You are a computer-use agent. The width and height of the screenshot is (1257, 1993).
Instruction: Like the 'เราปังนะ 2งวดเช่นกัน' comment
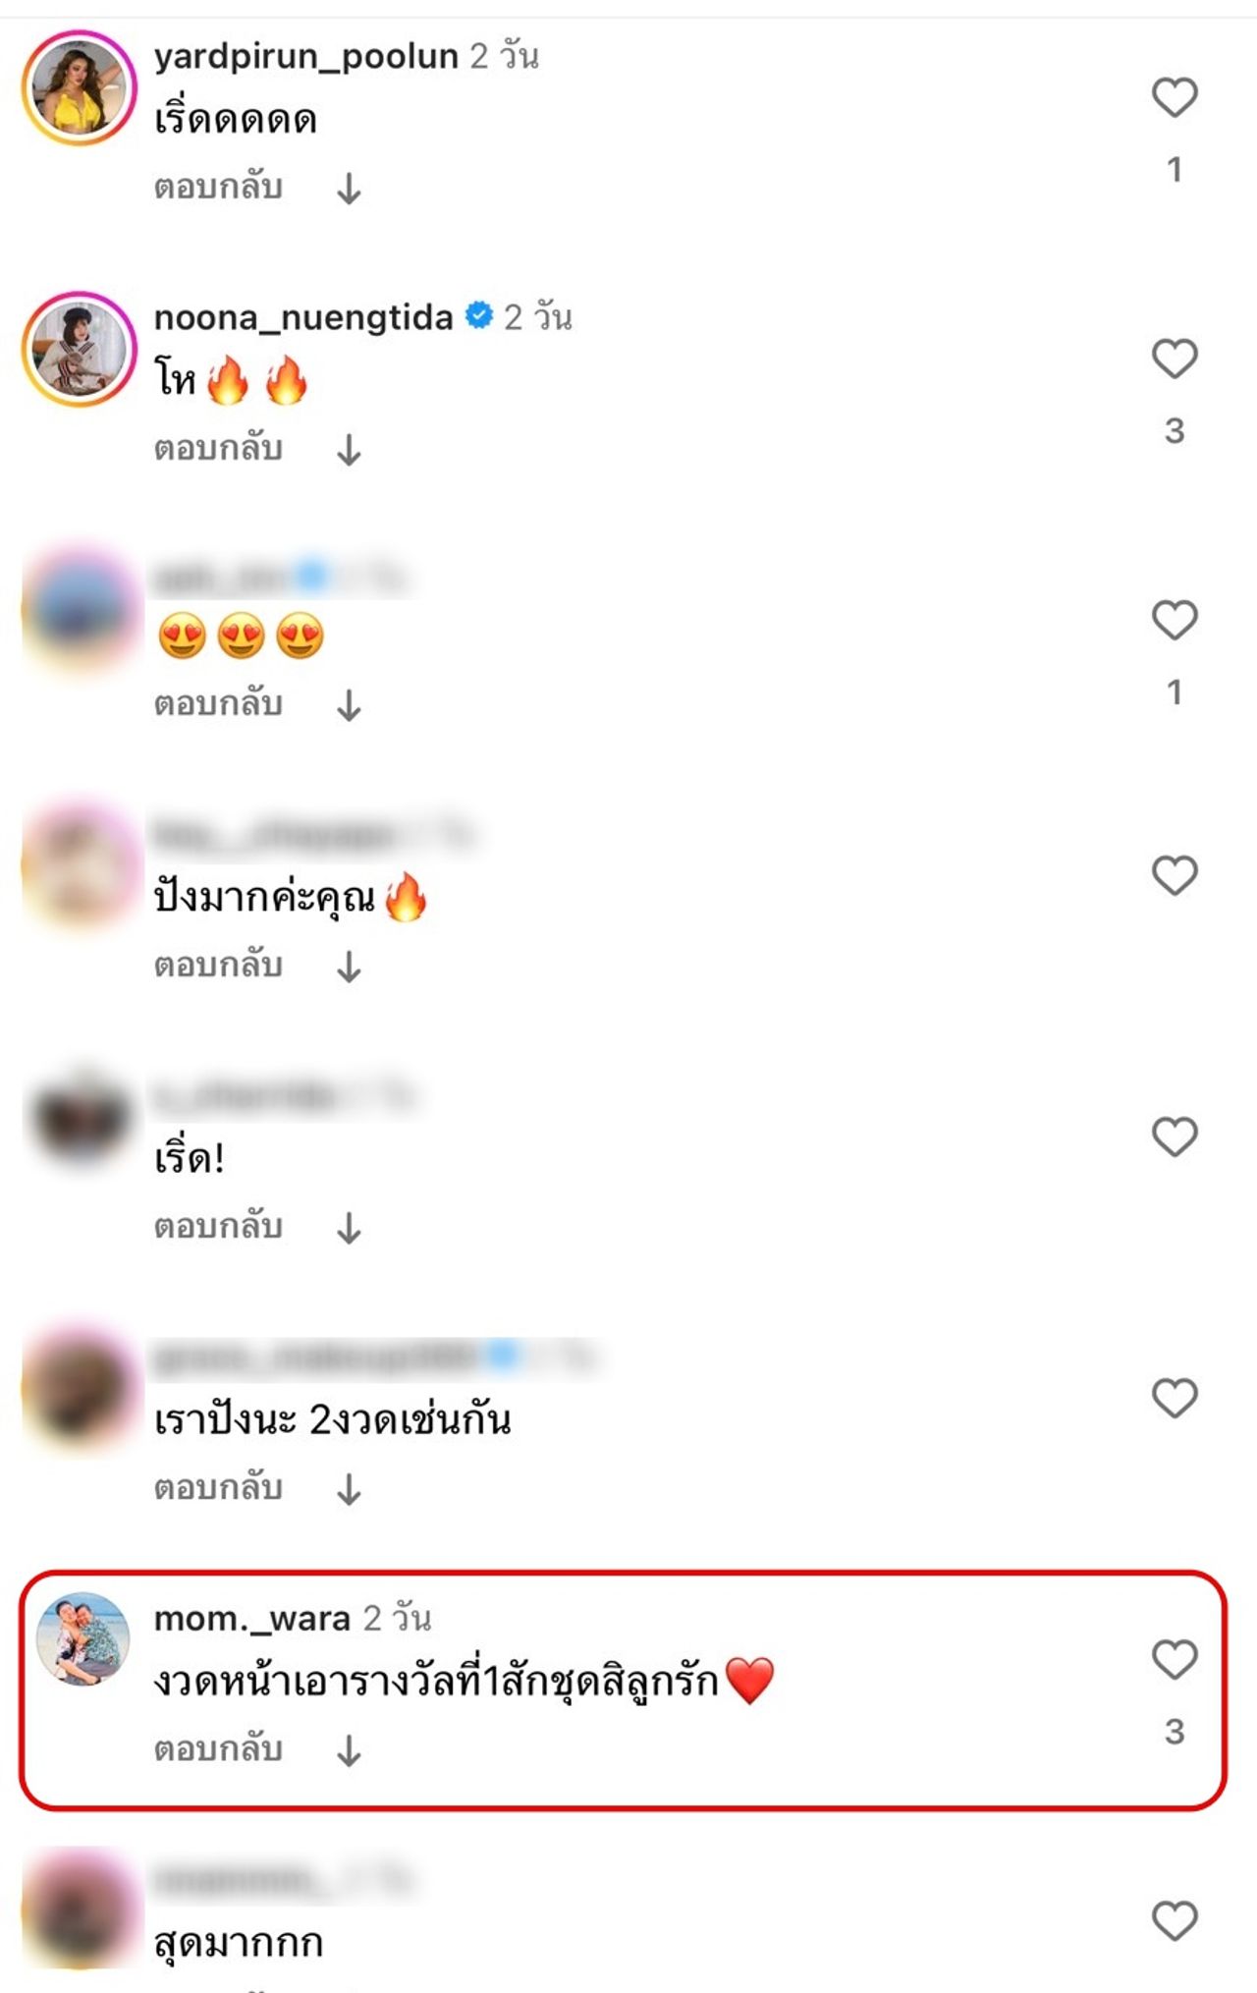[x=1175, y=1398]
